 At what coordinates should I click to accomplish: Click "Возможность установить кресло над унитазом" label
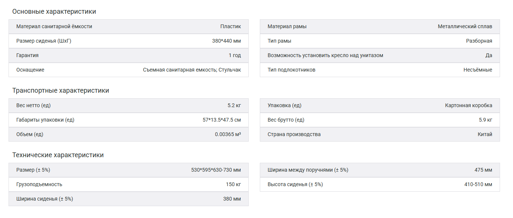point(325,55)
